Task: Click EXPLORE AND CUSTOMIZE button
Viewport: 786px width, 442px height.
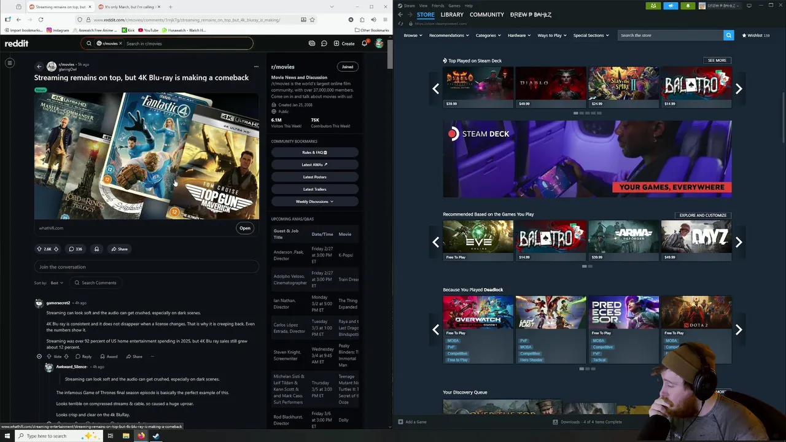Action: pos(702,215)
